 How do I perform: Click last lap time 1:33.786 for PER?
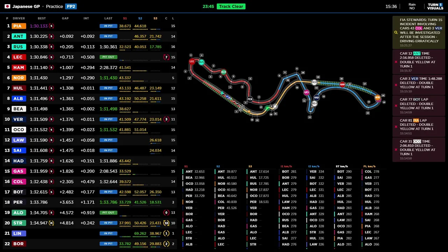(108, 202)
